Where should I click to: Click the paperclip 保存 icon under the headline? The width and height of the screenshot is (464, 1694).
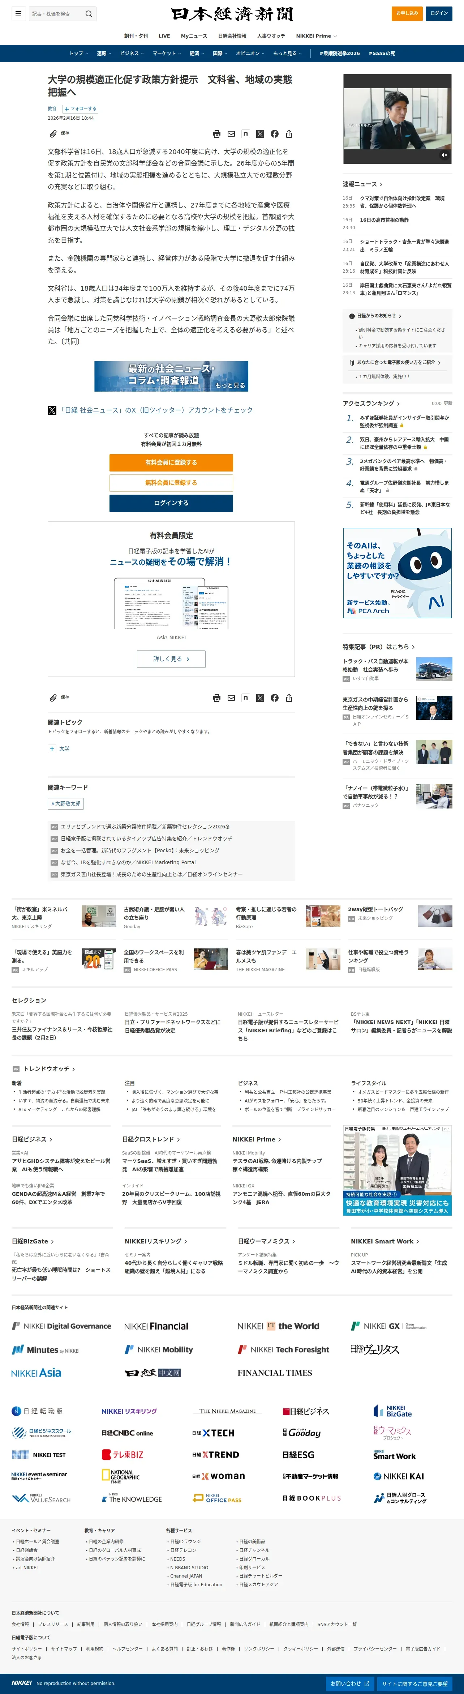pos(53,133)
